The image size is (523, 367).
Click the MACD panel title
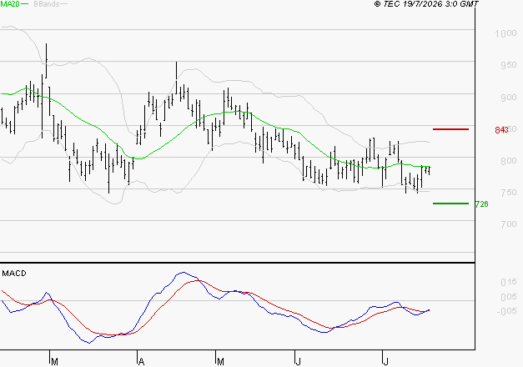(14, 274)
